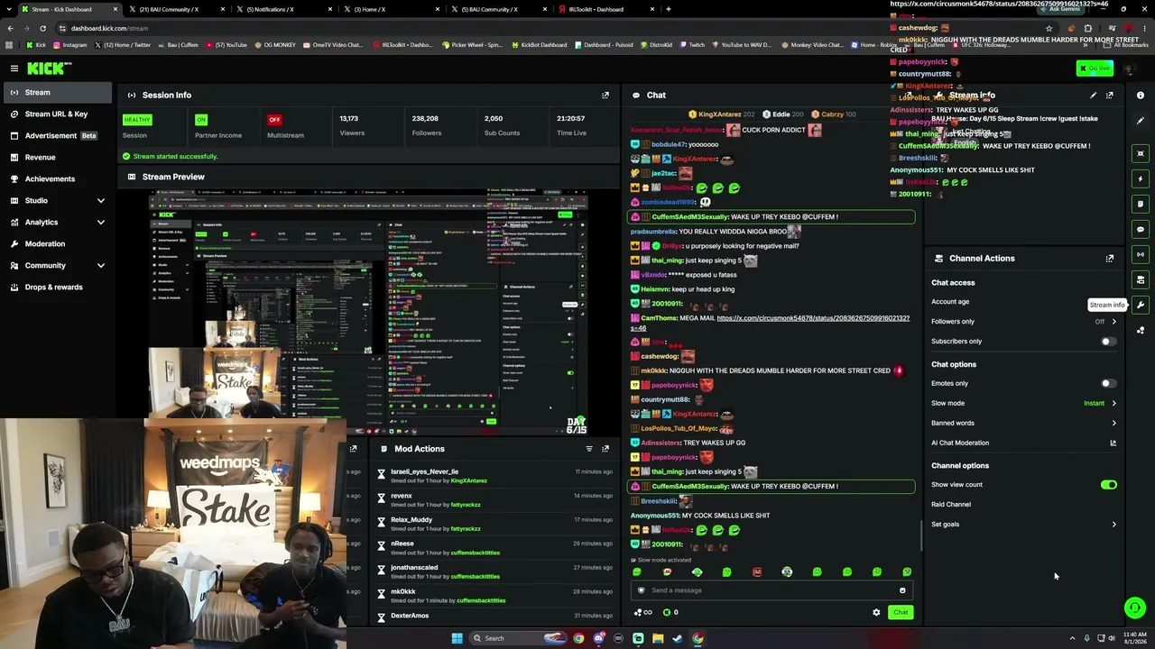Click the Send a message input
The width and height of the screenshot is (1155, 649).
(x=772, y=590)
